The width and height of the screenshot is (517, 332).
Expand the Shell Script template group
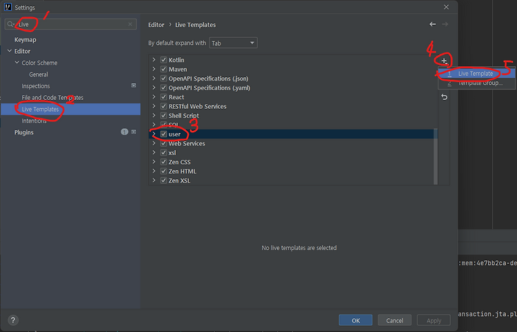point(154,115)
